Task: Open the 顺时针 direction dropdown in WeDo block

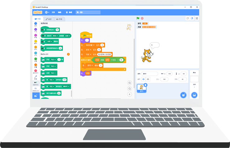Action: coord(66,86)
